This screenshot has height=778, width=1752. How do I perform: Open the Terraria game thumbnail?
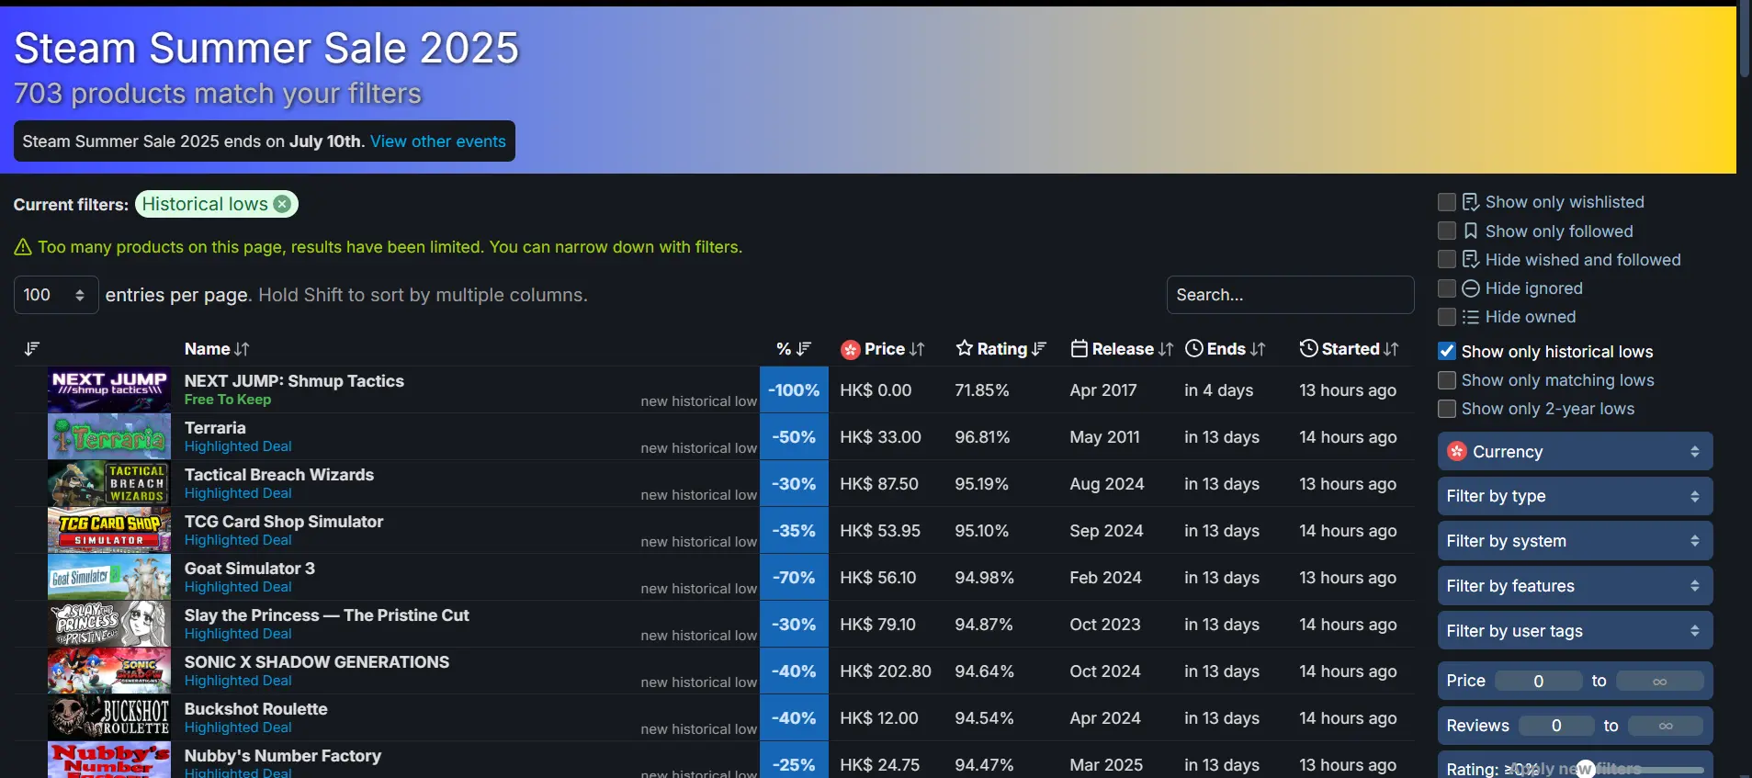point(109,436)
